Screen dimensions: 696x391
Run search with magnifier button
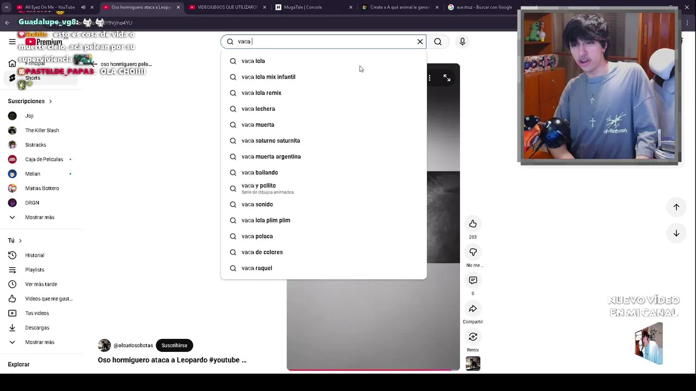point(438,41)
